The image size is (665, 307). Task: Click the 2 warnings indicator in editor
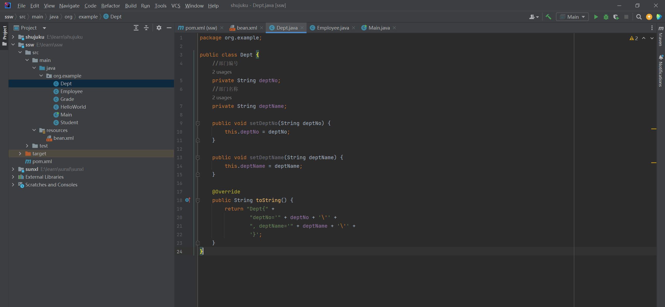coord(634,38)
